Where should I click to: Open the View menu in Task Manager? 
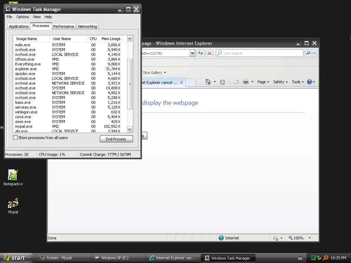pos(37,17)
